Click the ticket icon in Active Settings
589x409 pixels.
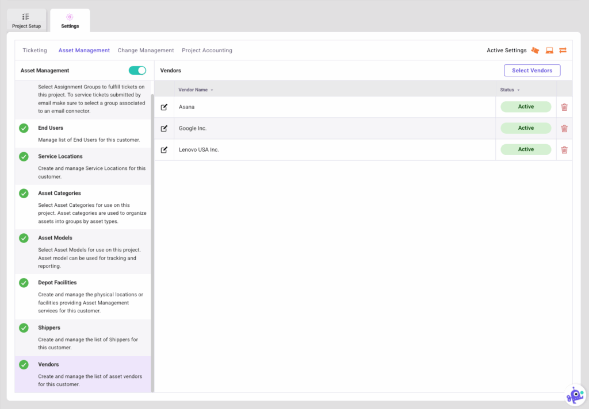[535, 50]
